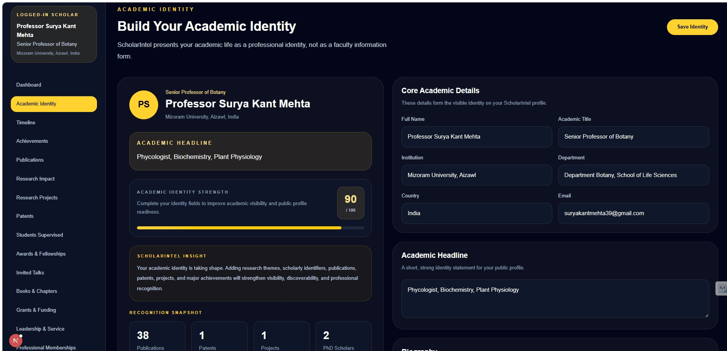
Task: Click the identity strength progress bar
Action: point(251,228)
